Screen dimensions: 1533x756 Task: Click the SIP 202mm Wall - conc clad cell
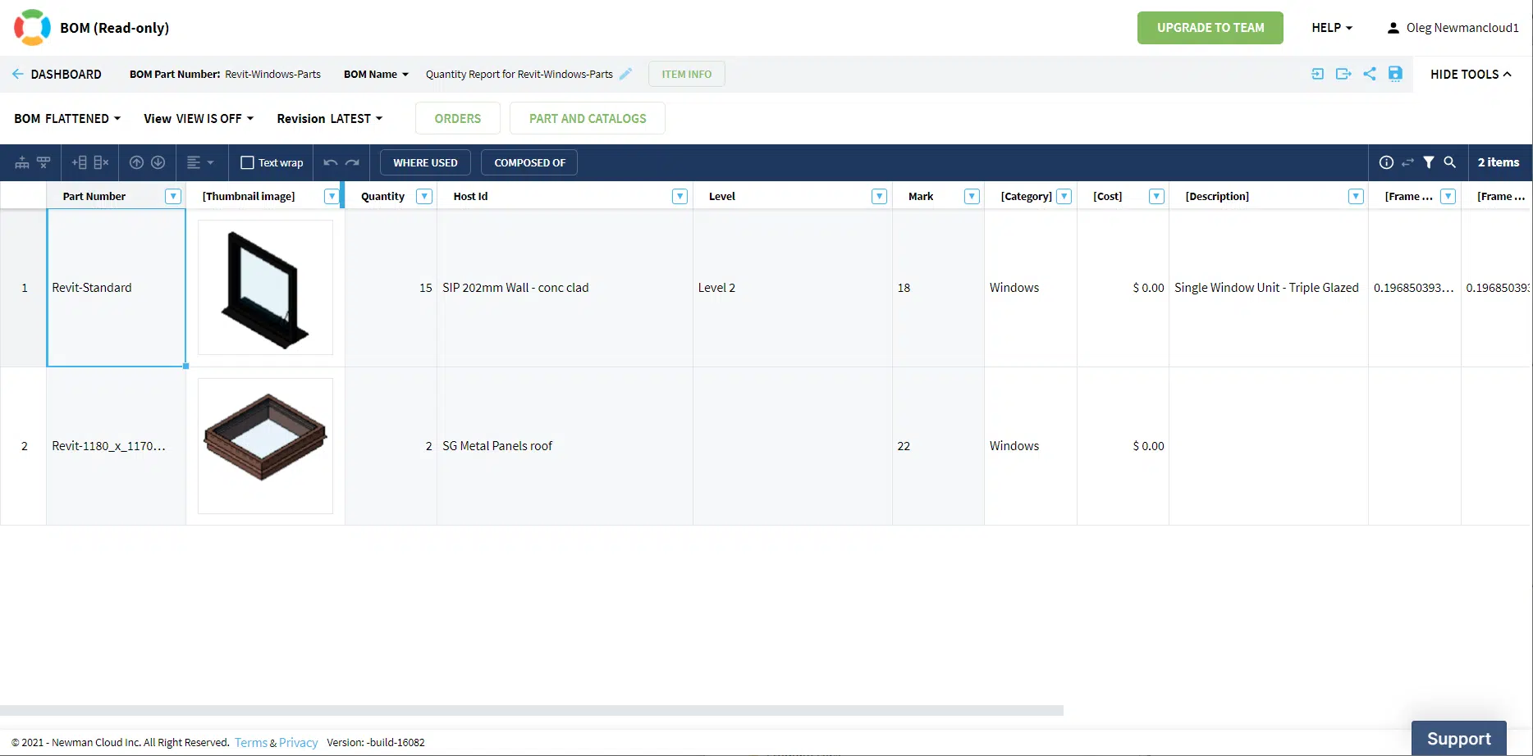click(565, 288)
